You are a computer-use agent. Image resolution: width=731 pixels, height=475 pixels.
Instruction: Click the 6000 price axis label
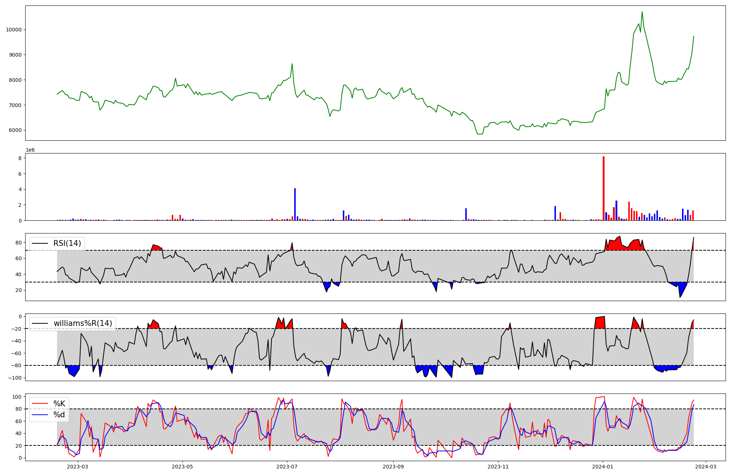point(15,130)
